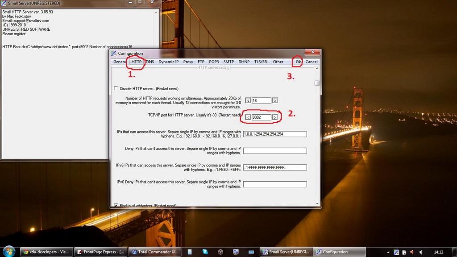This screenshot has width=457, height=257.
Task: Click Small Server window title icon
Action: 4,3
